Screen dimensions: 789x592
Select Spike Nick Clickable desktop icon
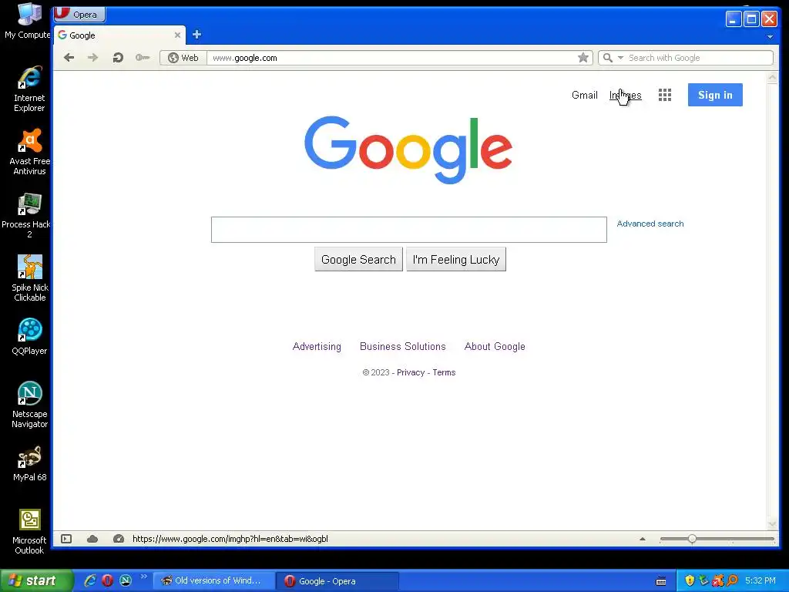point(30,277)
